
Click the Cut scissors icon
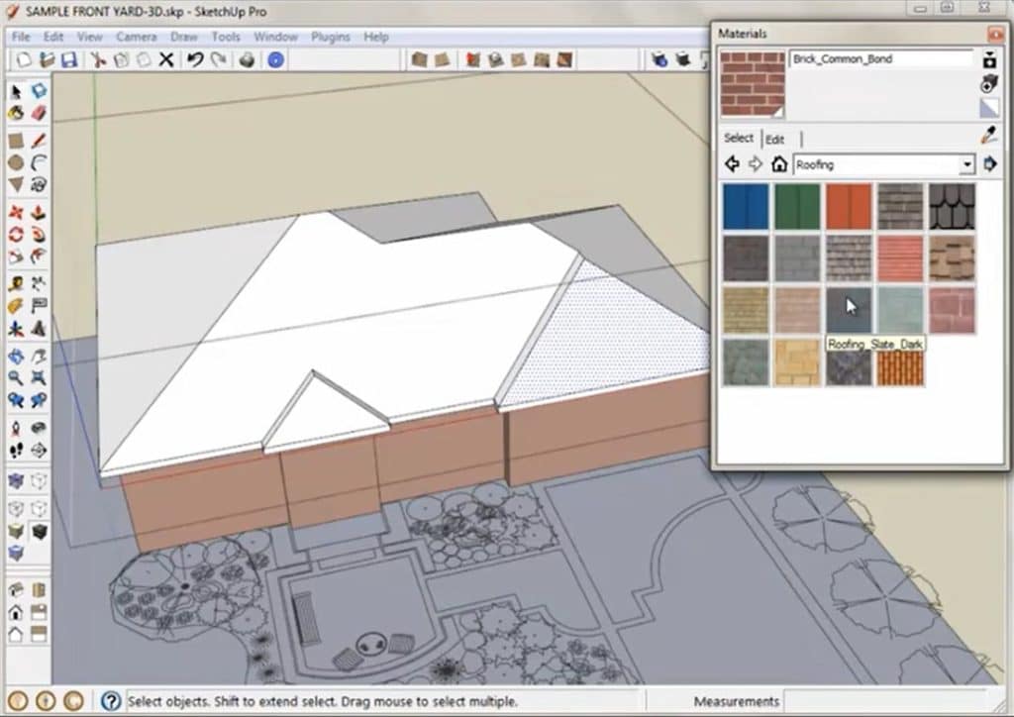tap(98, 60)
